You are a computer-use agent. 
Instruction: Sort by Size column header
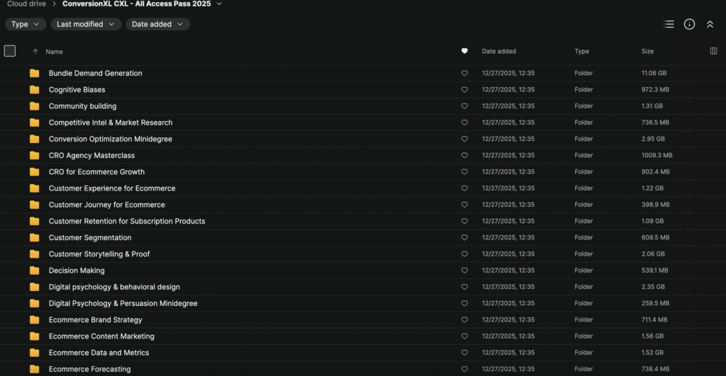coord(647,51)
